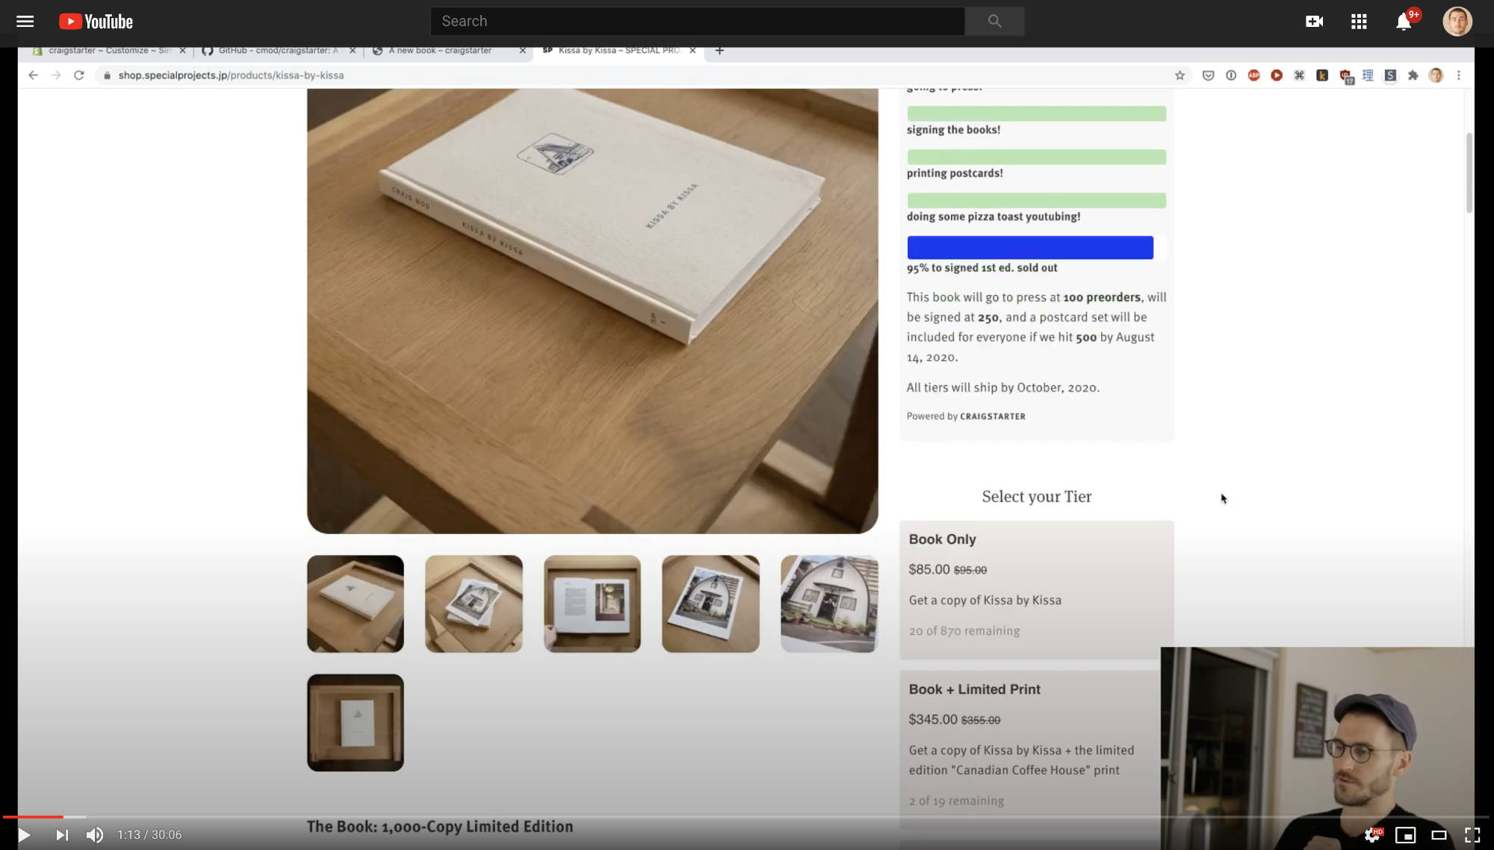Click the search magnifier button
The width and height of the screenshot is (1494, 850).
(x=994, y=21)
